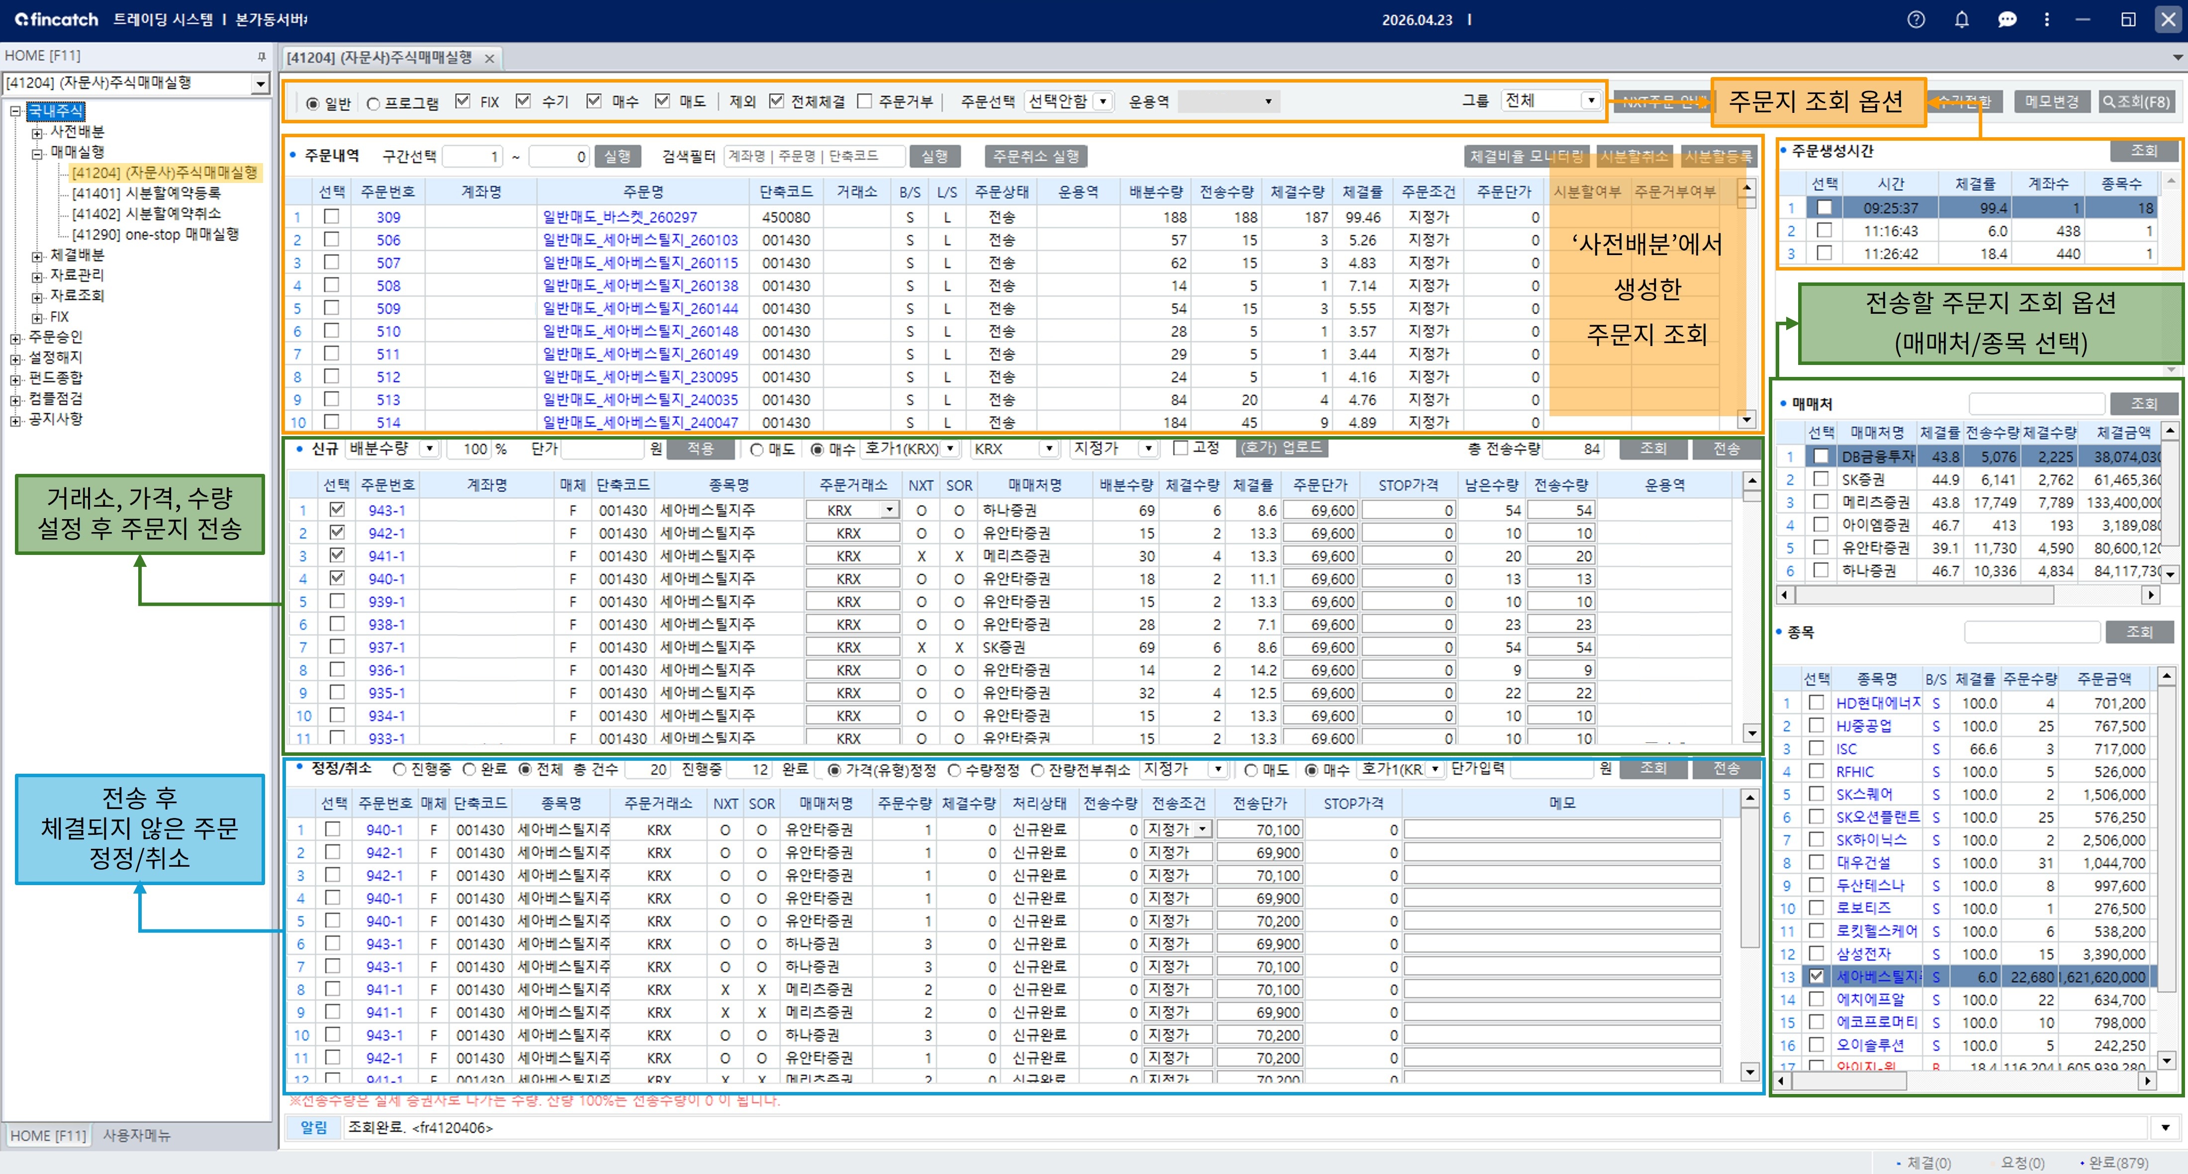Click the 조회(F8) search button
Screen dimensions: 2188x1174
point(2136,102)
